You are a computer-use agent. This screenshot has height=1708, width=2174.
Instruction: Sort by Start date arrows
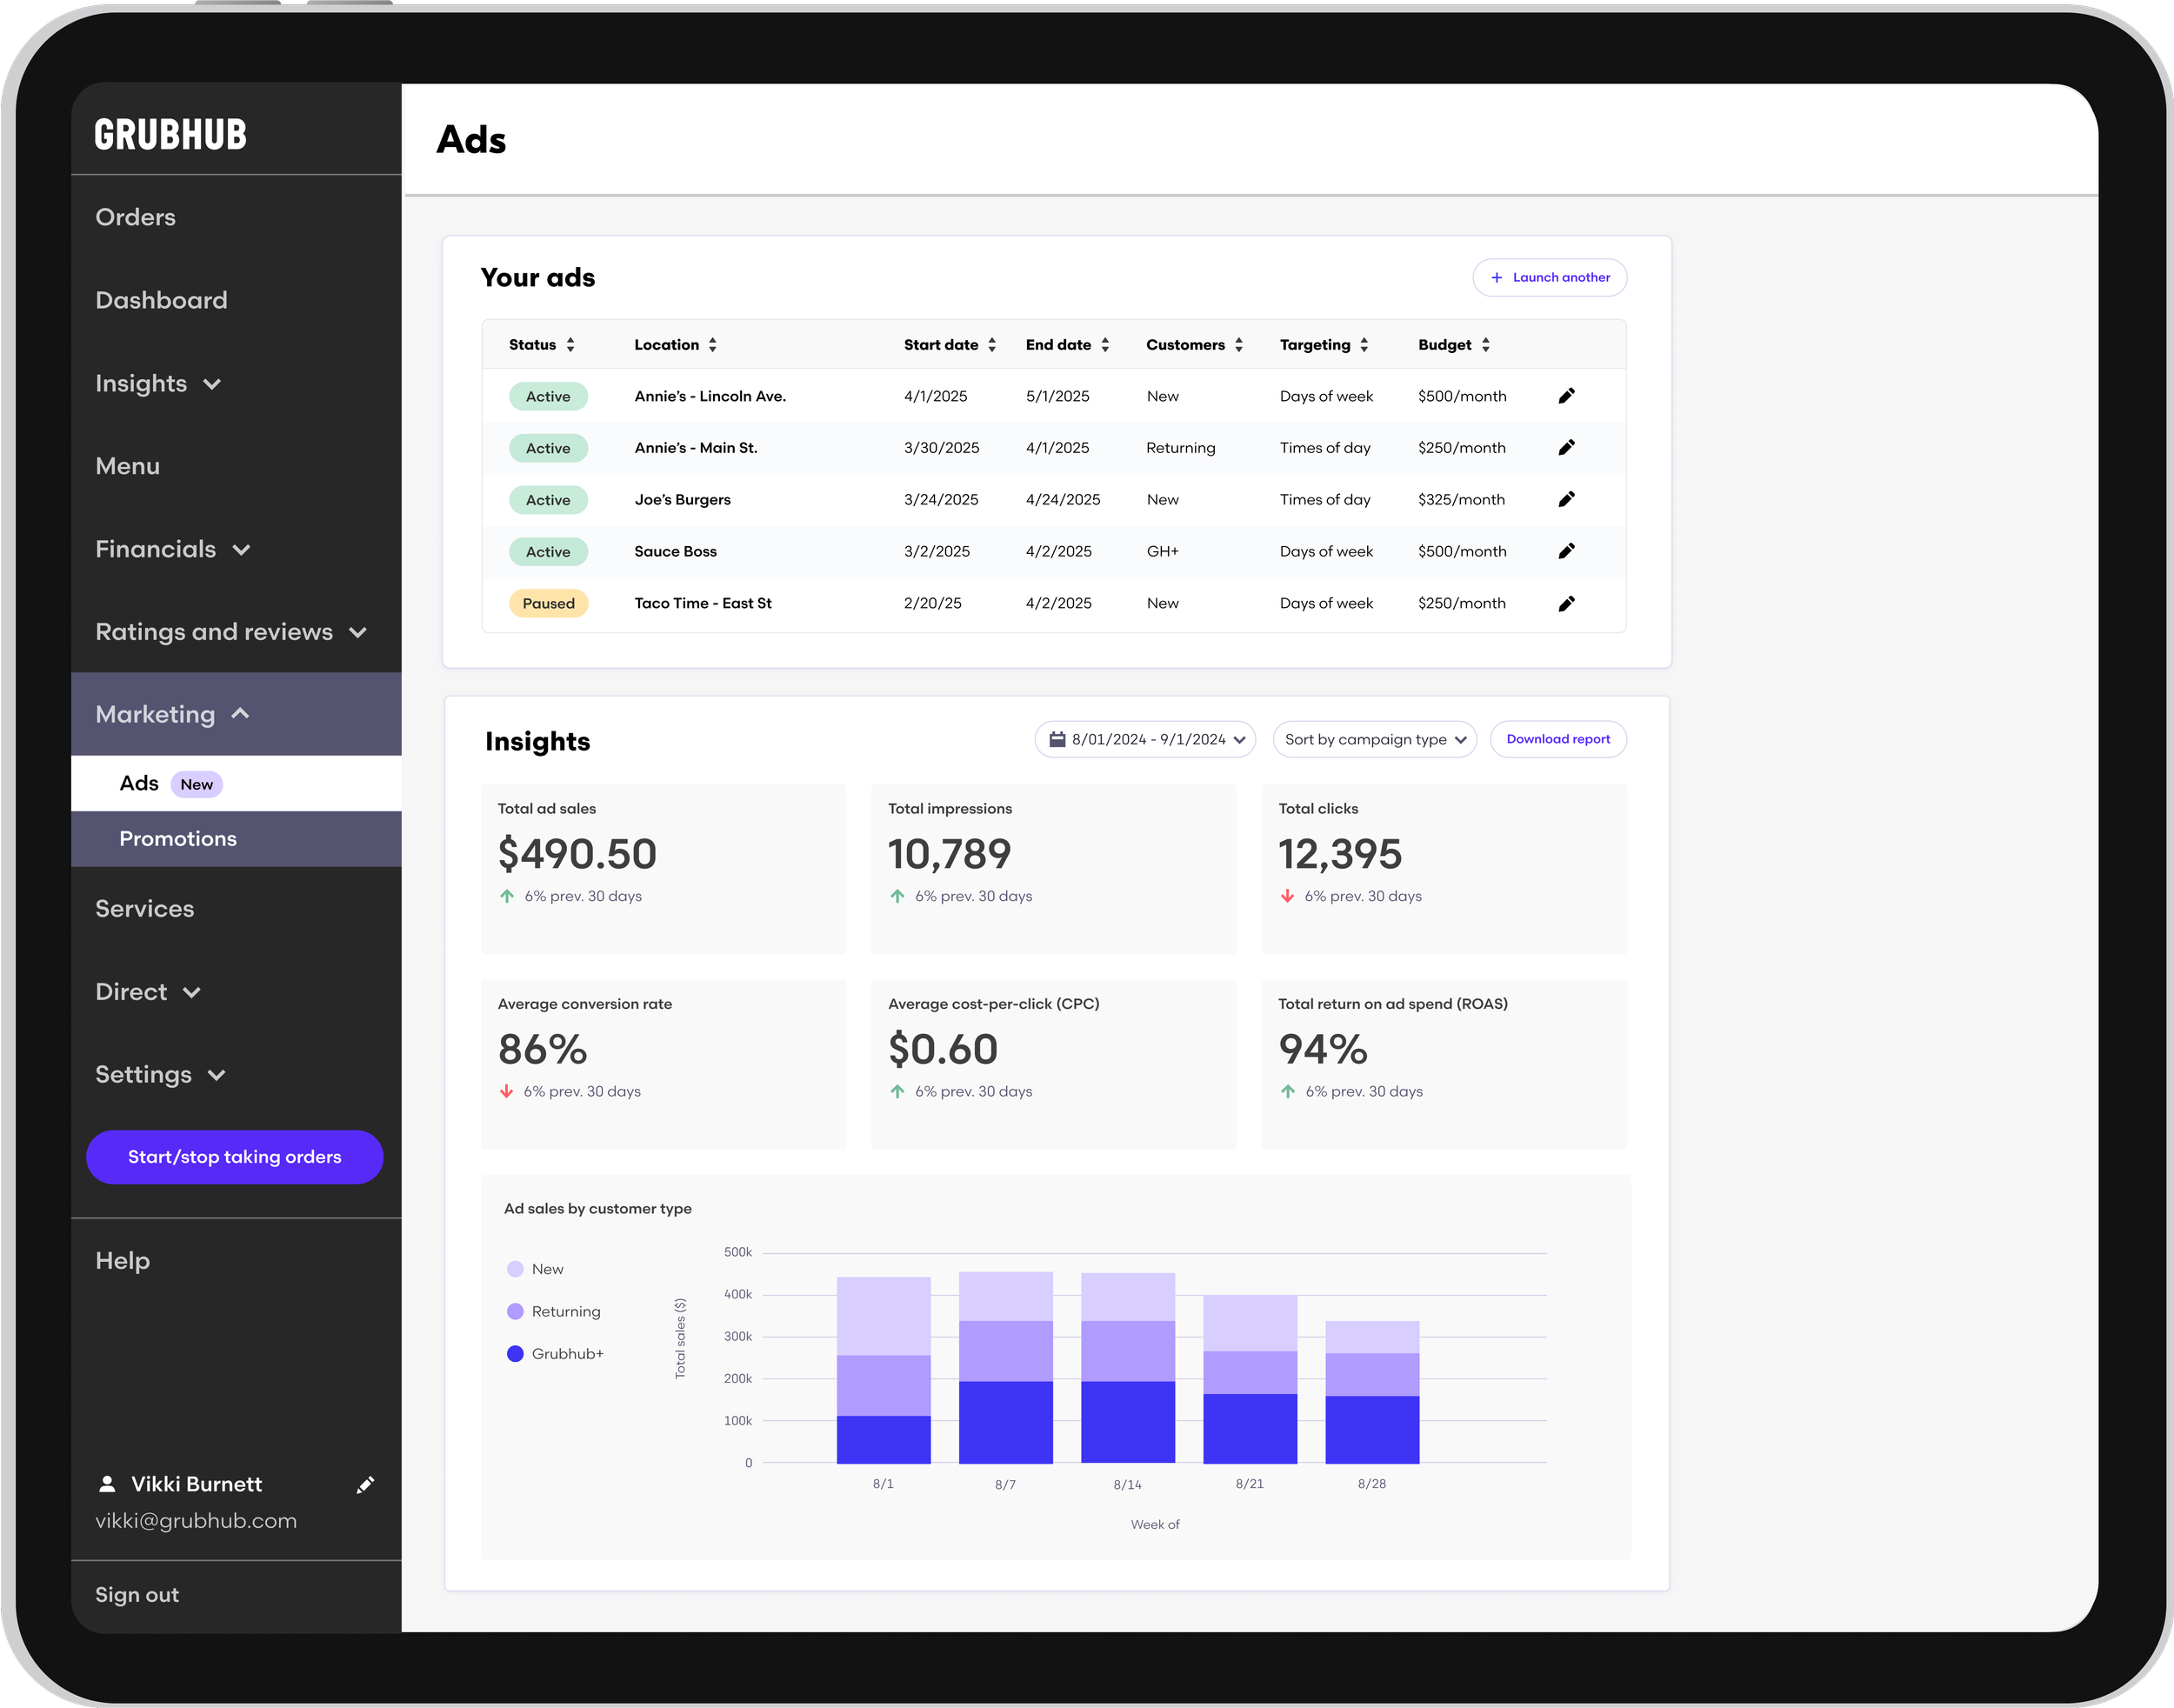pyautogui.click(x=992, y=345)
